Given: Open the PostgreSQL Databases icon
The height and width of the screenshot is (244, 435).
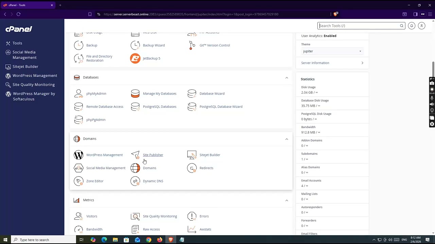Looking at the screenshot, I should pyautogui.click(x=135, y=107).
